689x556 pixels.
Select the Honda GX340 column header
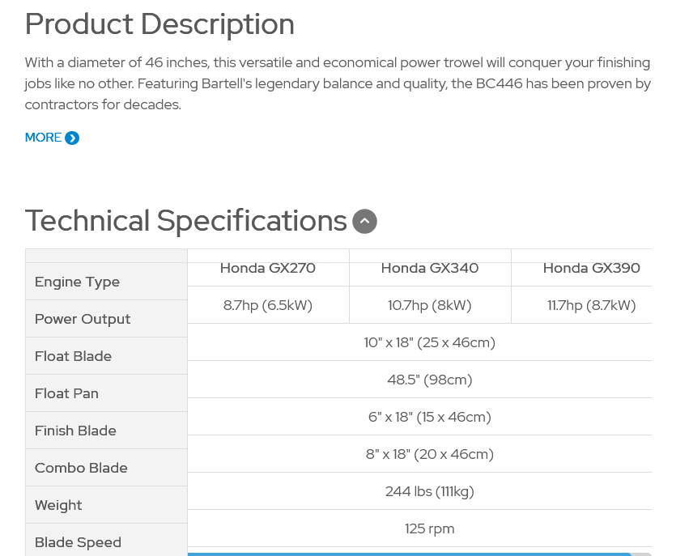click(430, 268)
